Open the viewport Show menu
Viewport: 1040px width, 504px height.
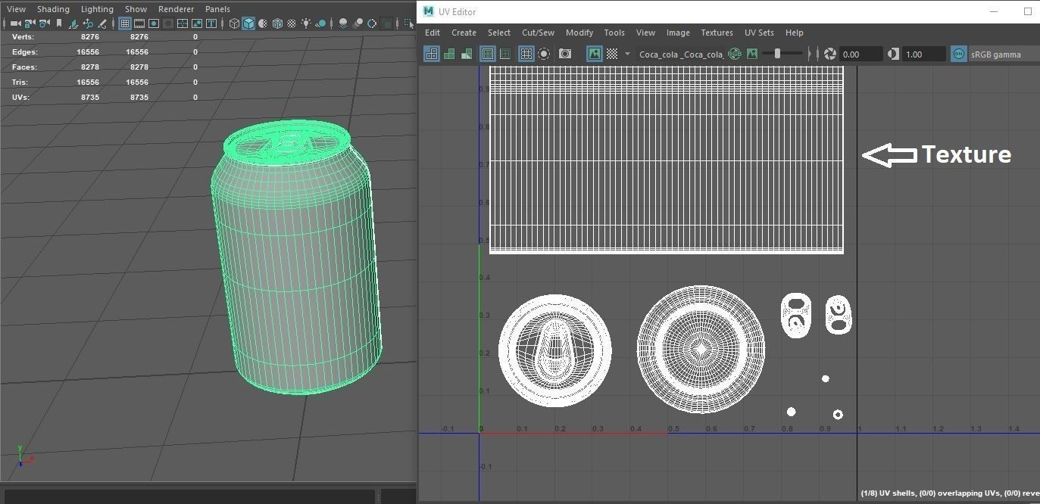[136, 9]
